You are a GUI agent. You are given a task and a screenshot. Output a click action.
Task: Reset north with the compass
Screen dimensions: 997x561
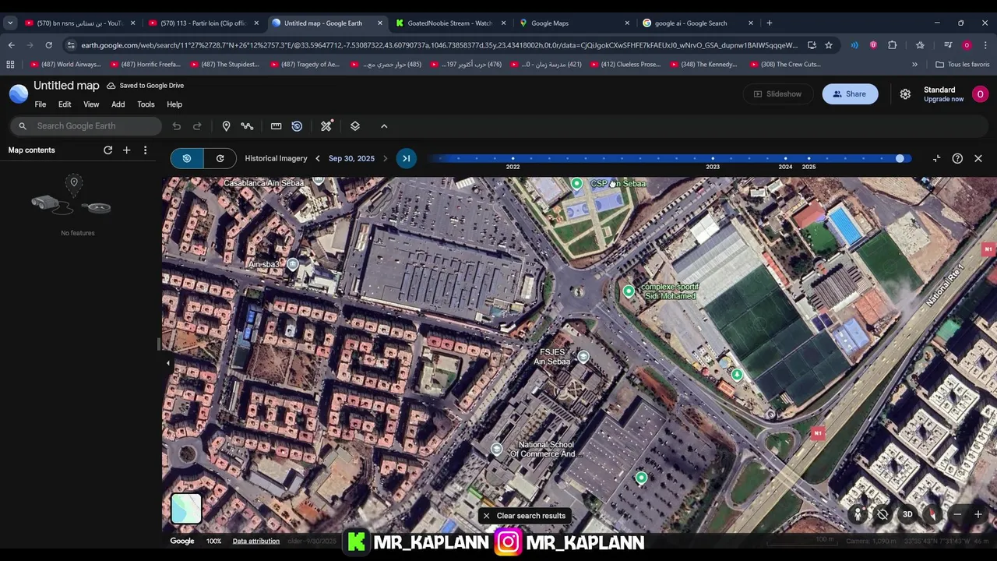tap(932, 514)
